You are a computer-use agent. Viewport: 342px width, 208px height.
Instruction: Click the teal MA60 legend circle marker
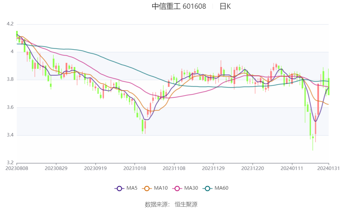pos(208,188)
